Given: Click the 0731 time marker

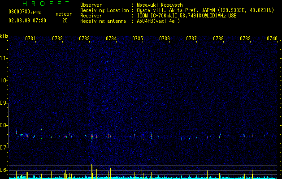Looking at the screenshot, I should [30, 38].
